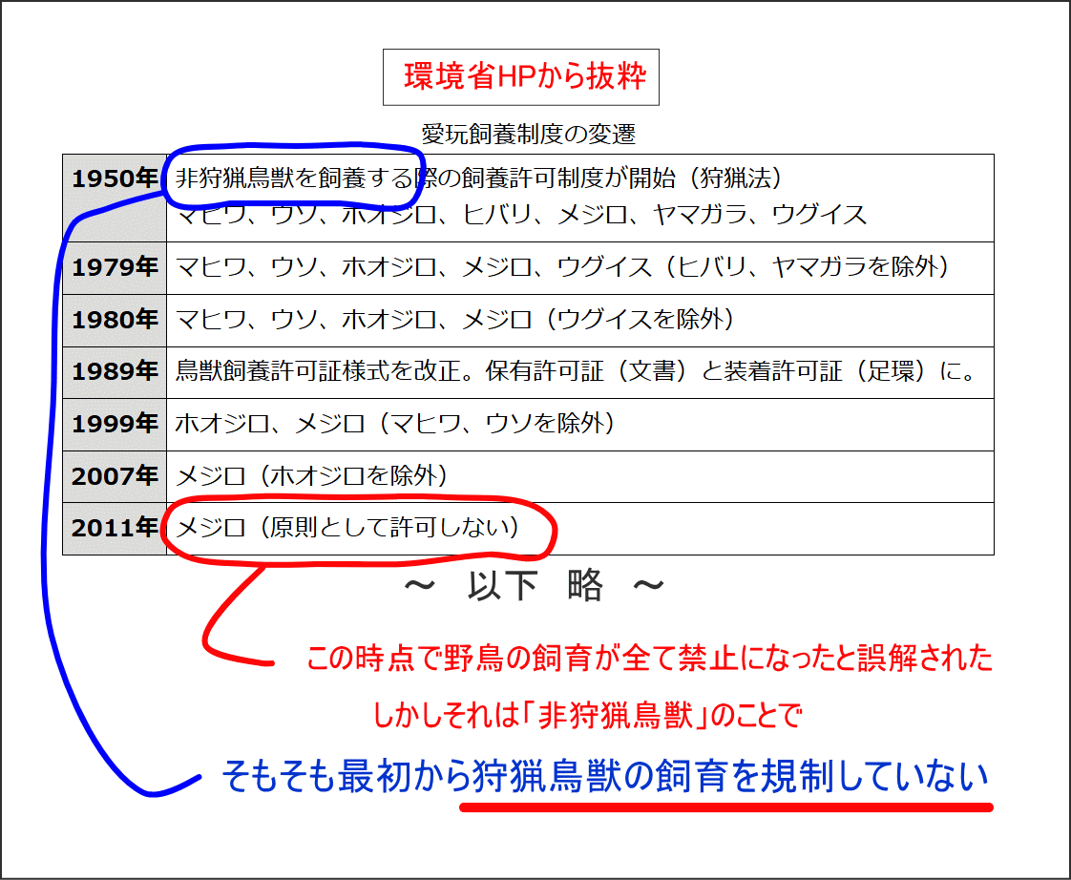
Task: Click the 1989年 year cell
Action: pos(115,372)
